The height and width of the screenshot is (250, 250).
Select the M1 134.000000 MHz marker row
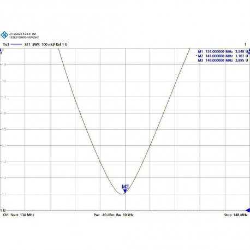223,52
